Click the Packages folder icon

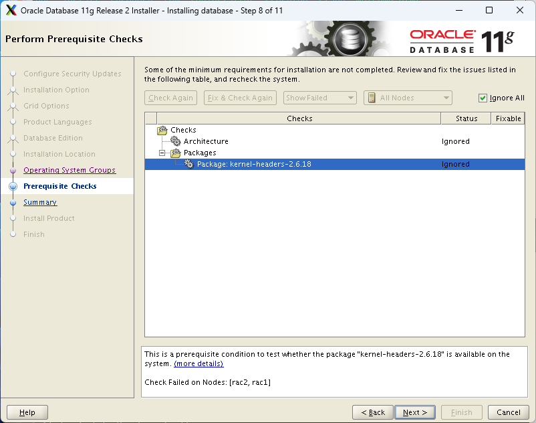click(x=175, y=153)
